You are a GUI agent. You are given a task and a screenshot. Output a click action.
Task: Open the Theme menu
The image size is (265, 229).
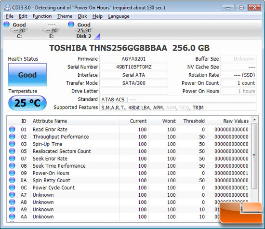click(x=65, y=16)
